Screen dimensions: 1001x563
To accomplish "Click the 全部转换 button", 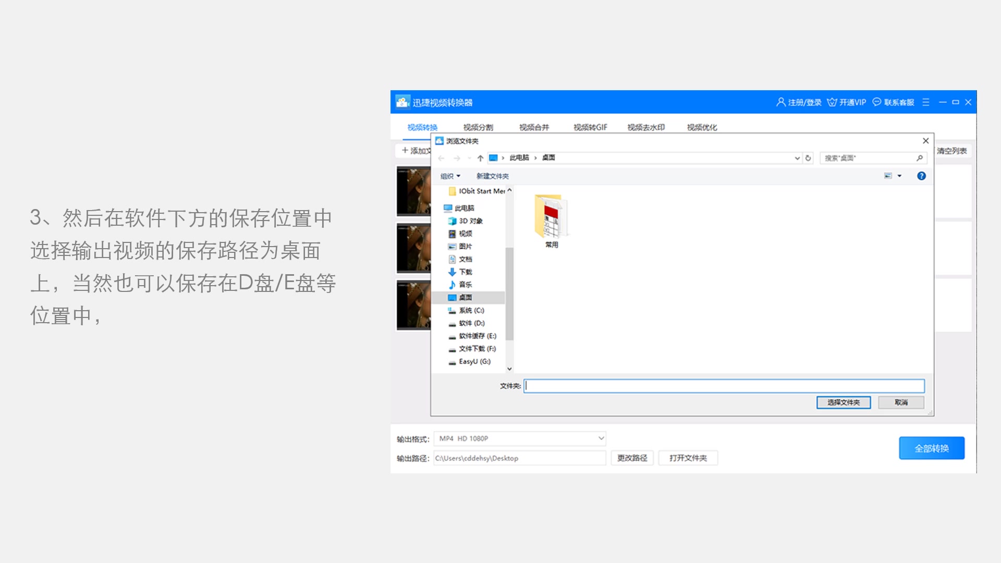I will [931, 448].
